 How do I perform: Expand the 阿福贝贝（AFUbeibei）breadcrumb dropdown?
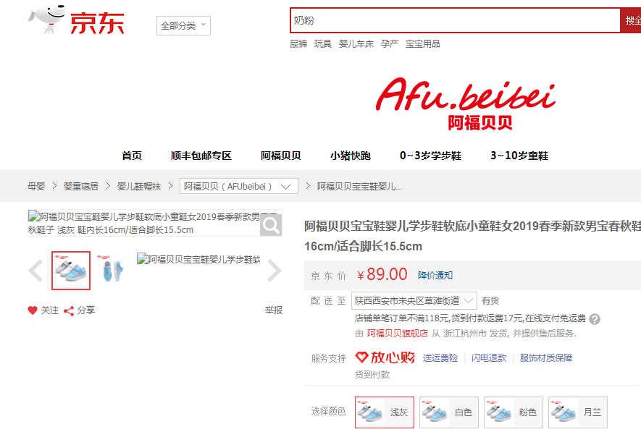[x=239, y=187]
